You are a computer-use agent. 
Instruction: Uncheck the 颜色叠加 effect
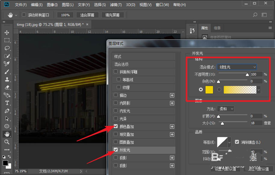tap(116, 127)
